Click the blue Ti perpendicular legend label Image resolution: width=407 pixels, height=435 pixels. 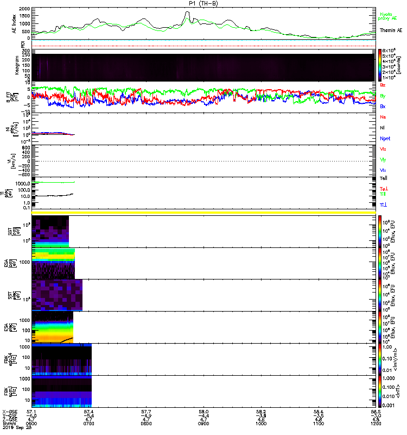point(383,205)
